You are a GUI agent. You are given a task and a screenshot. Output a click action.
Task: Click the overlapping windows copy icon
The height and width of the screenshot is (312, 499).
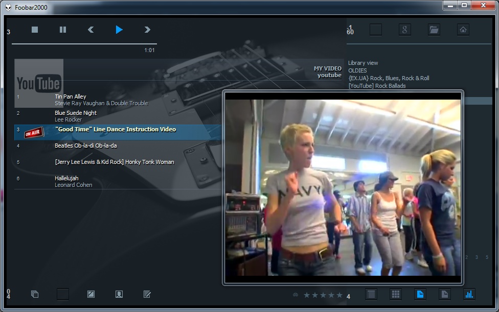(x=35, y=294)
